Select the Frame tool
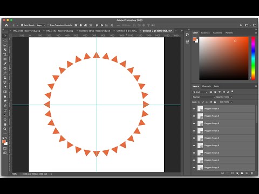 coord(5,59)
